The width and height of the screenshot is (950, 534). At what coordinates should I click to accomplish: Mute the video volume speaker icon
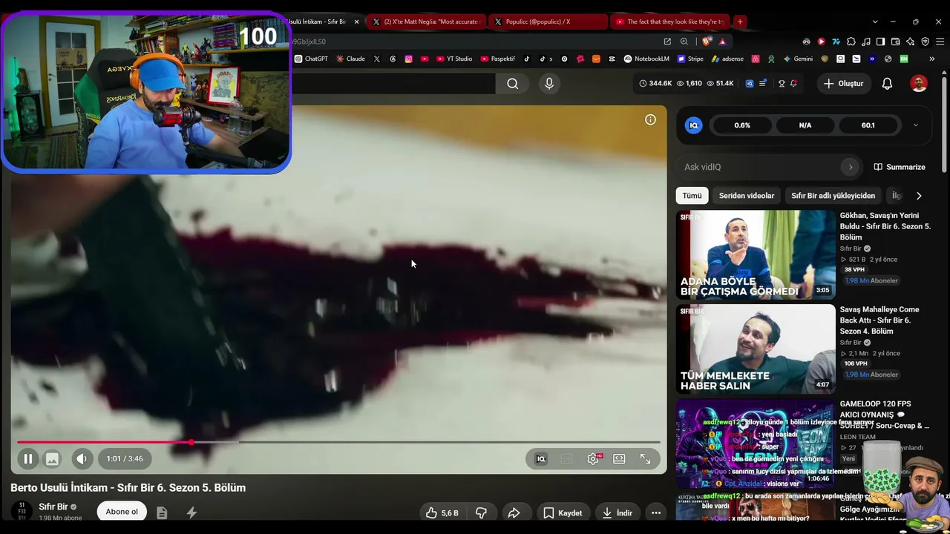pos(82,459)
